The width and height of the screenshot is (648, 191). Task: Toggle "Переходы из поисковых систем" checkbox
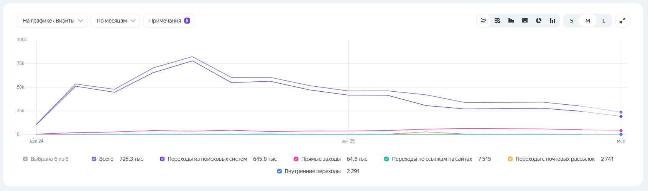(163, 159)
